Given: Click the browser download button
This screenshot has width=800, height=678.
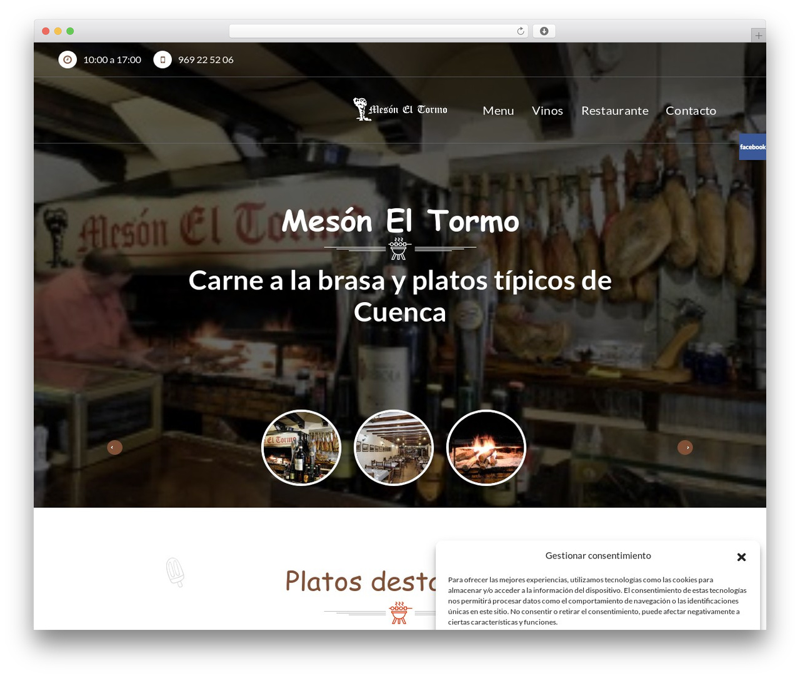Looking at the screenshot, I should coord(544,31).
